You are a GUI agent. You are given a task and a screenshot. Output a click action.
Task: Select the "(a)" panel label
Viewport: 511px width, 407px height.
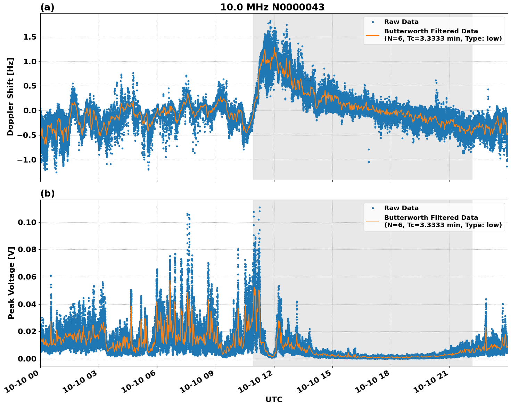(47, 7)
